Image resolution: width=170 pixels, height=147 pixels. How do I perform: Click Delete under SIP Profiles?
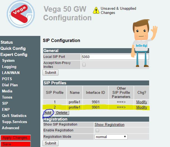pos(62,113)
